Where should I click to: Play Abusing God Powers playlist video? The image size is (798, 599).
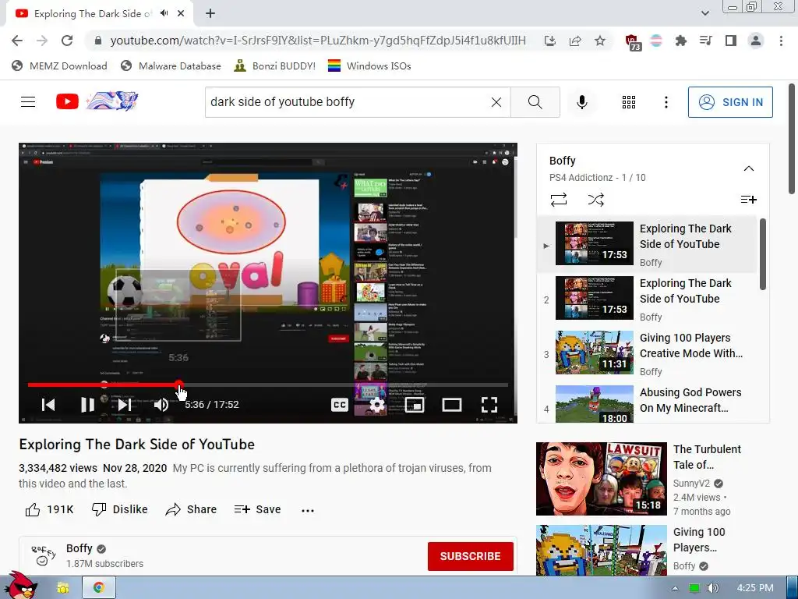click(x=648, y=402)
